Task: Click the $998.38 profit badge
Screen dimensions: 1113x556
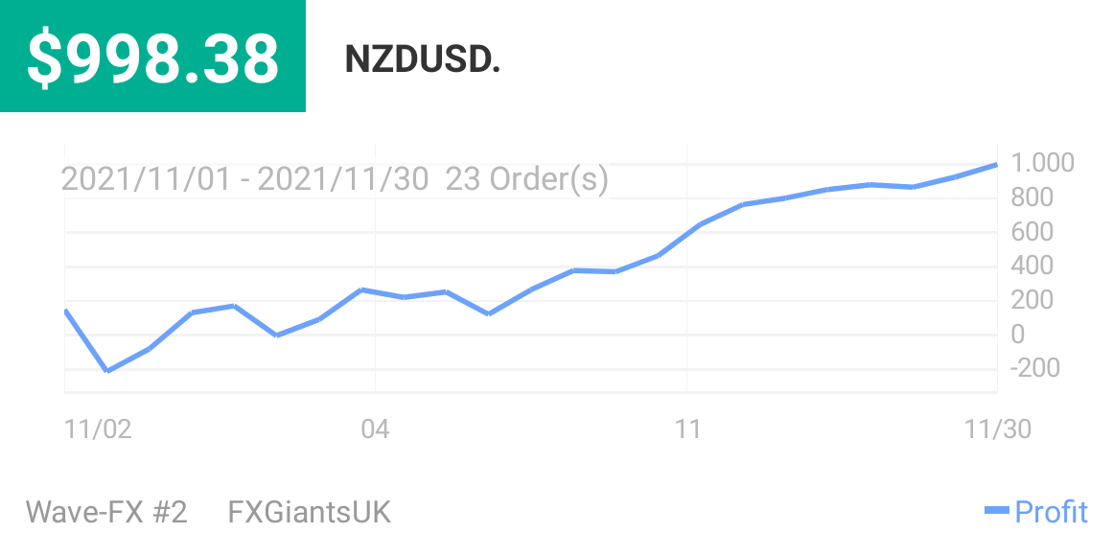Action: click(x=152, y=58)
